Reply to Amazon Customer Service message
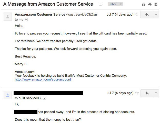 (x=147, y=15)
